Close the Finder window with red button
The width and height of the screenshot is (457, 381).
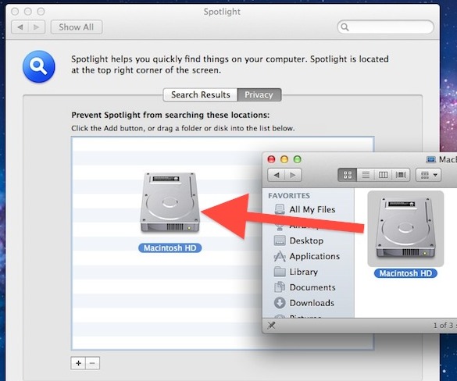[271, 159]
